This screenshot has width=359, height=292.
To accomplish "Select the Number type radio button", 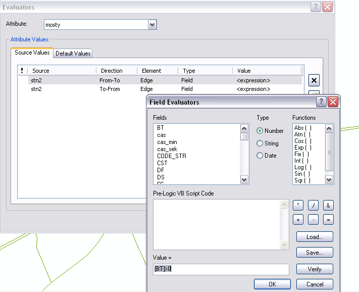I will (260, 131).
